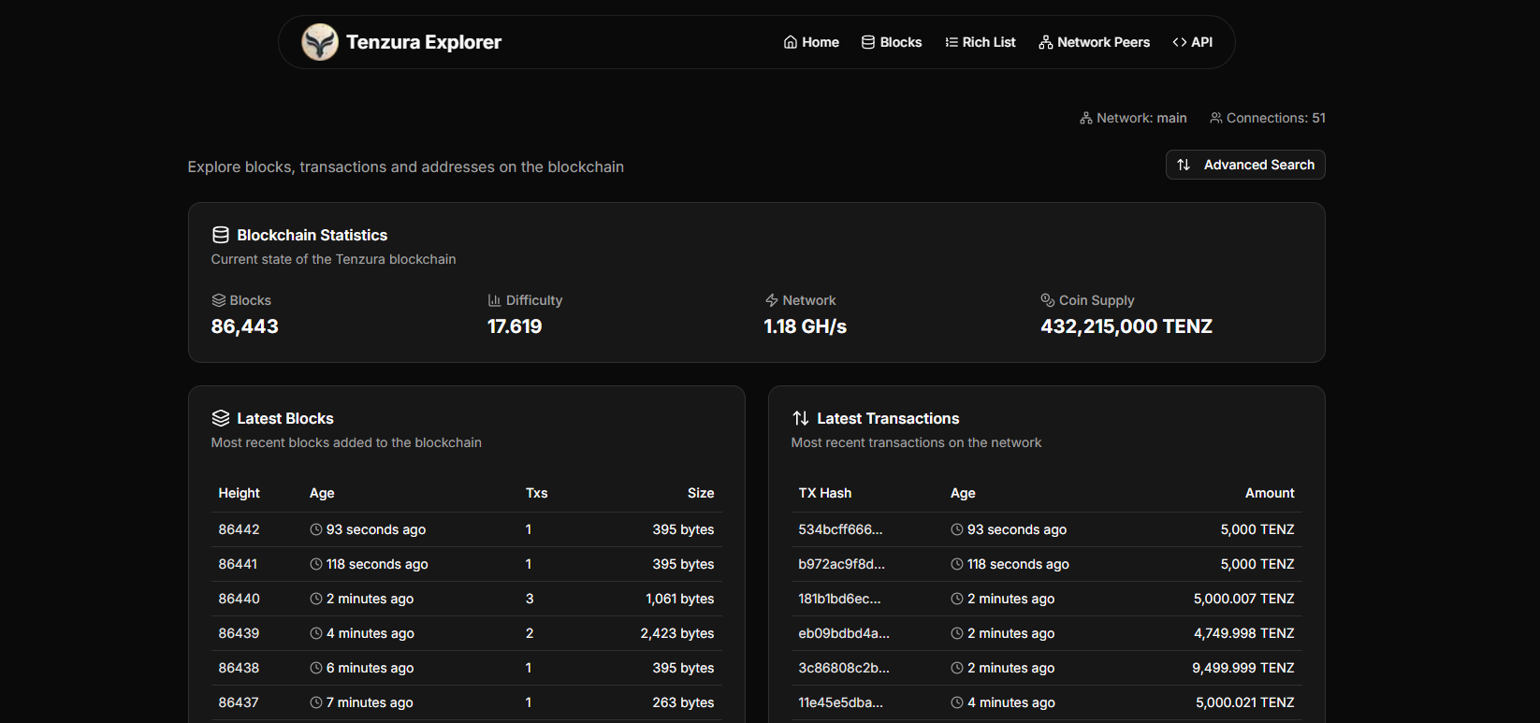Click clock icon in block 86439 row
Viewport: 1540px width, 723px height.
click(316, 633)
